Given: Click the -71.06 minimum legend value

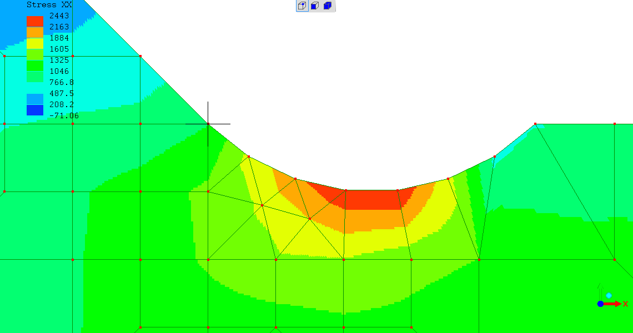Looking at the screenshot, I should point(63,115).
